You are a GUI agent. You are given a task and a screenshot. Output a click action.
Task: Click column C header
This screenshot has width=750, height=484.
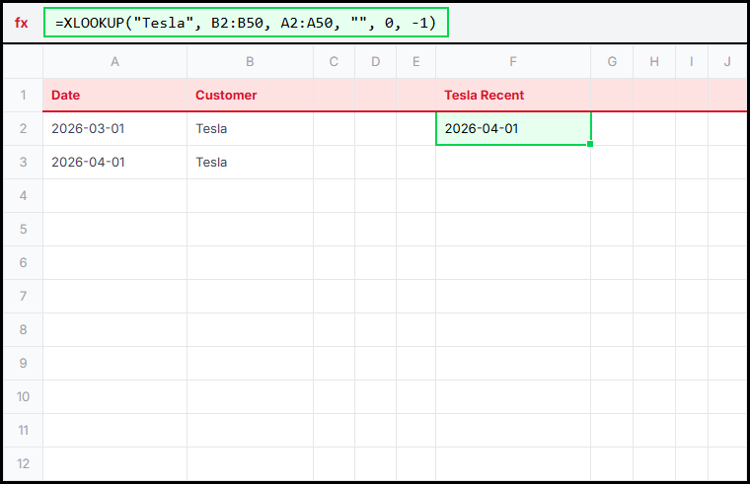tap(334, 62)
